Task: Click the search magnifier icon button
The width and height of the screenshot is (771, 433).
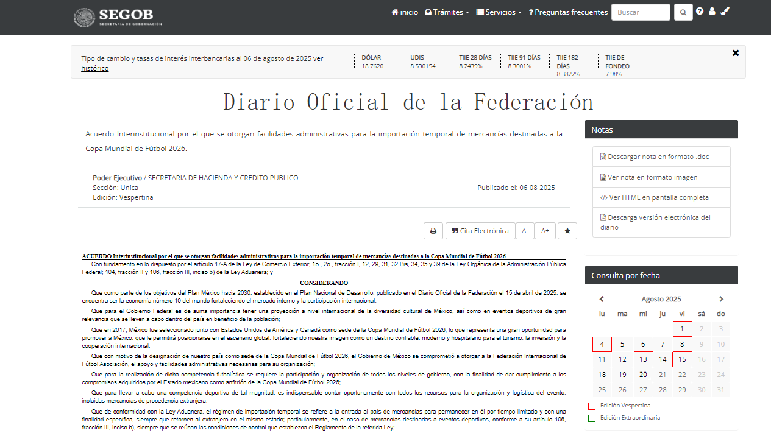Action: pos(683,12)
